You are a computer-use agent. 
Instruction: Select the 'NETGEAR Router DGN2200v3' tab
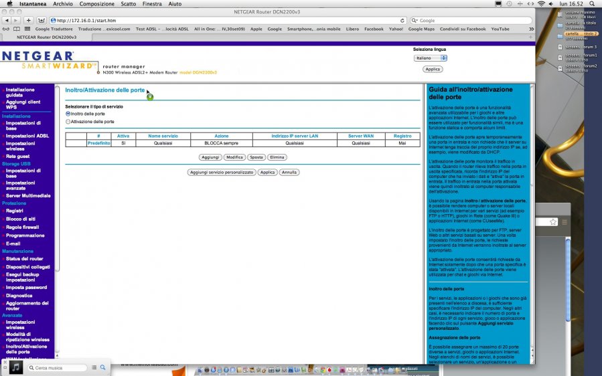pos(46,37)
